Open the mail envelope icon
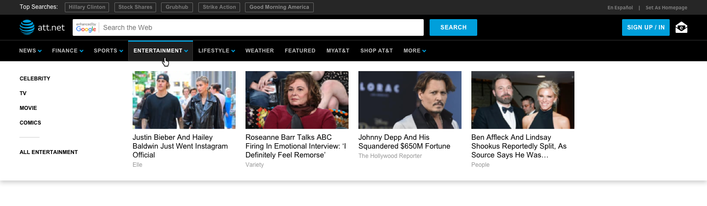The width and height of the screenshot is (707, 206). (681, 27)
